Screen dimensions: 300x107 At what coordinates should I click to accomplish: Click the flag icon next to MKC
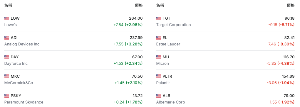7,77
